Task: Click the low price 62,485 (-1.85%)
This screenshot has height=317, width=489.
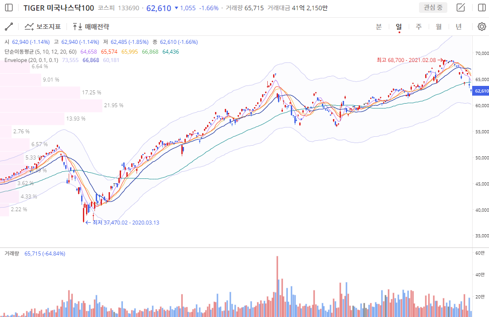Action: [x=129, y=42]
